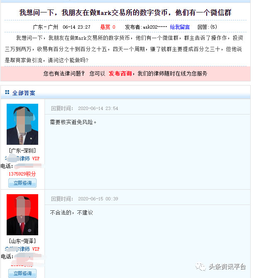Select the 全部答案 section heading
Image resolution: width=254 pixels, height=278 pixels.
click(x=24, y=93)
